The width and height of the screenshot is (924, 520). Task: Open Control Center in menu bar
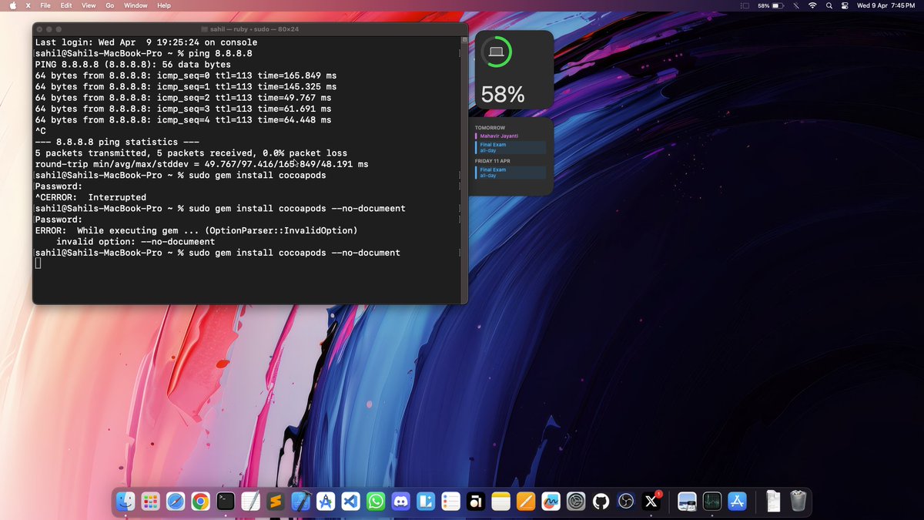(x=845, y=5)
